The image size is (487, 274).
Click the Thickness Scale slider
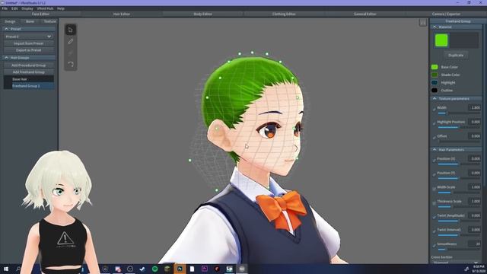coord(459,207)
